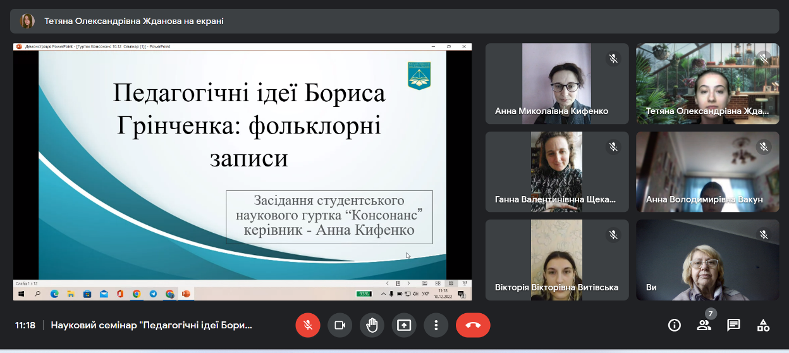This screenshot has height=353, width=789.
Task: Leave the call with the red button
Action: click(x=473, y=325)
